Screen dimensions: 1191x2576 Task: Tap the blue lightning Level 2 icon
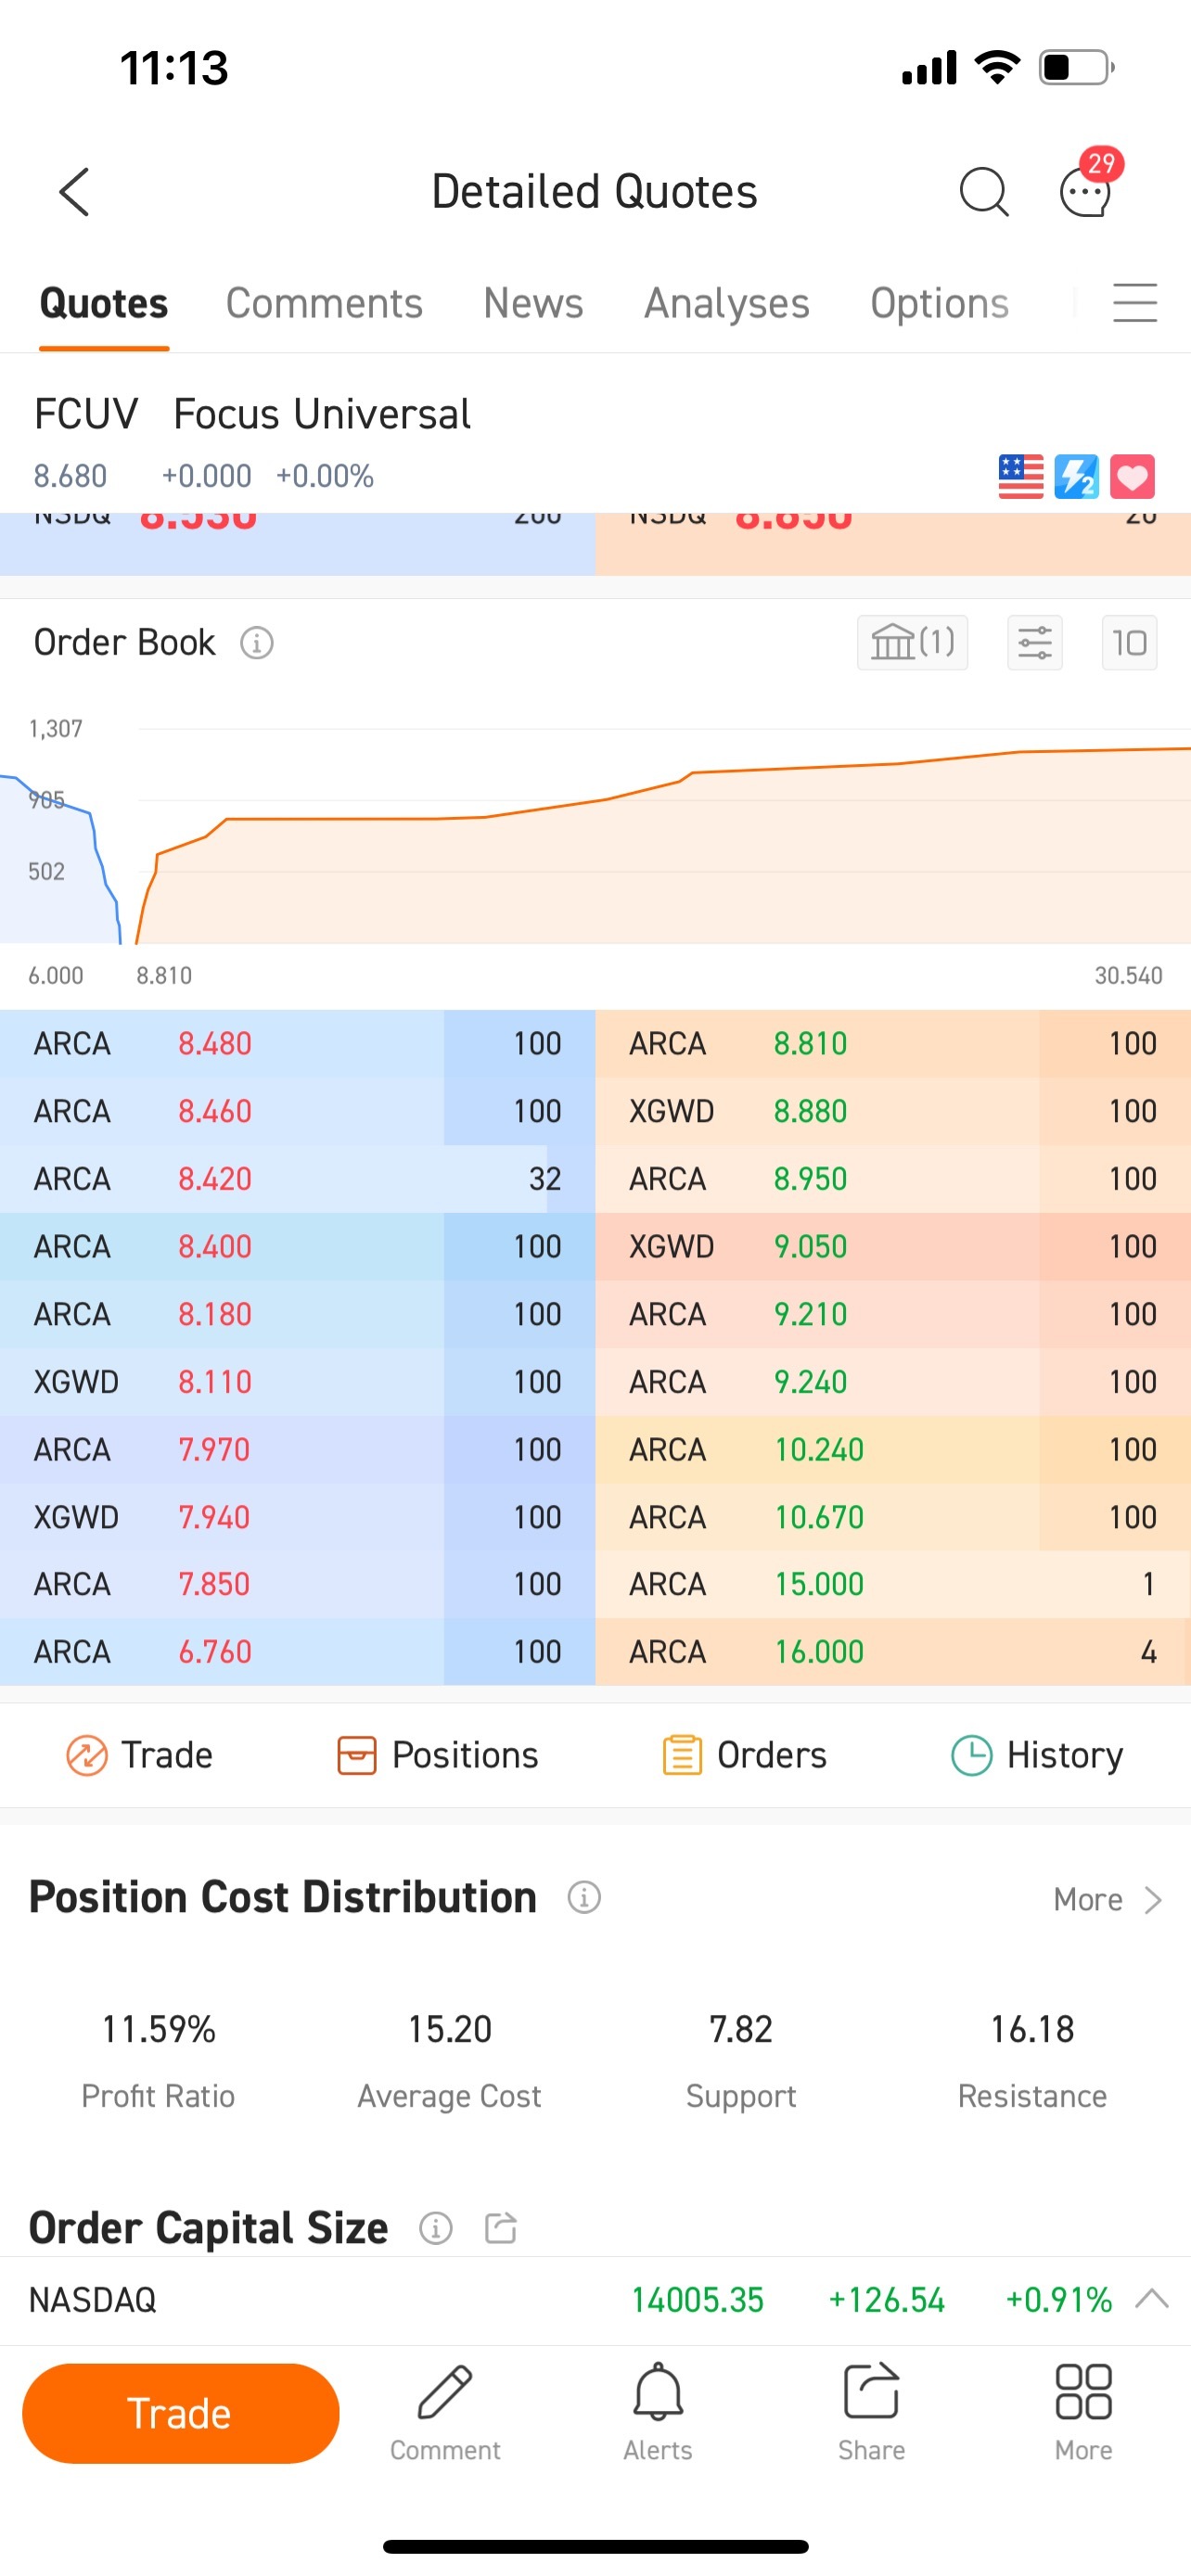(x=1077, y=477)
